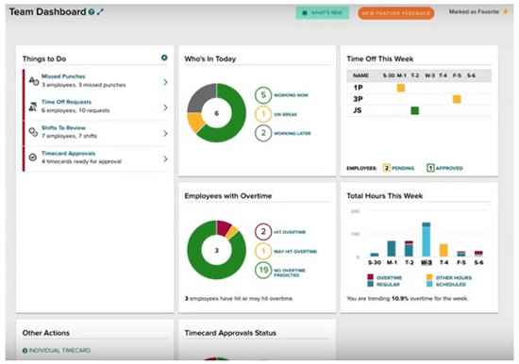519x364 pixels.
Task: Click the Who's In Today donut chart
Action: tap(216, 113)
